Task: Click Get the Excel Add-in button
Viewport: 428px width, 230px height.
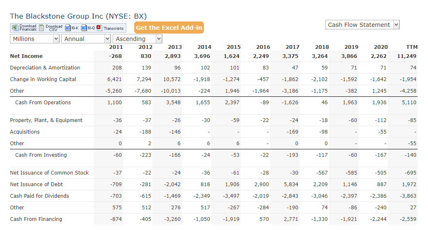Action: click(169, 28)
